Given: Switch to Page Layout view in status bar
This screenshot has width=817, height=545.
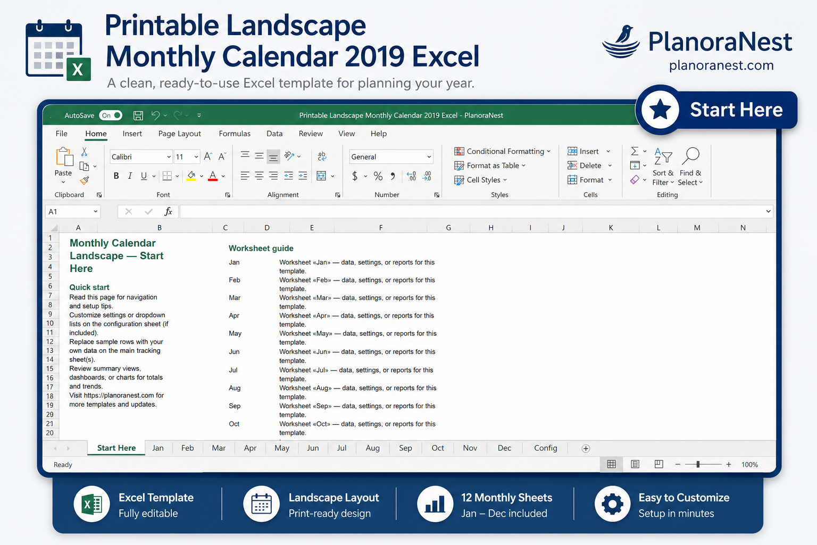Looking at the screenshot, I should pyautogui.click(x=635, y=465).
